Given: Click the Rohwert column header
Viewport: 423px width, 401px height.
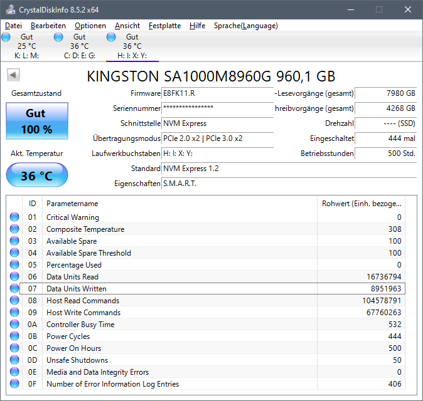Looking at the screenshot, I should tap(361, 204).
